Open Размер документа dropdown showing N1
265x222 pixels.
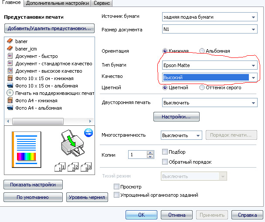click(210, 29)
